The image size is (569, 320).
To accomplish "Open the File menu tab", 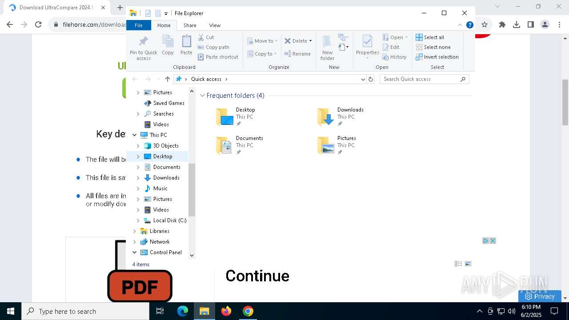I will point(139,25).
